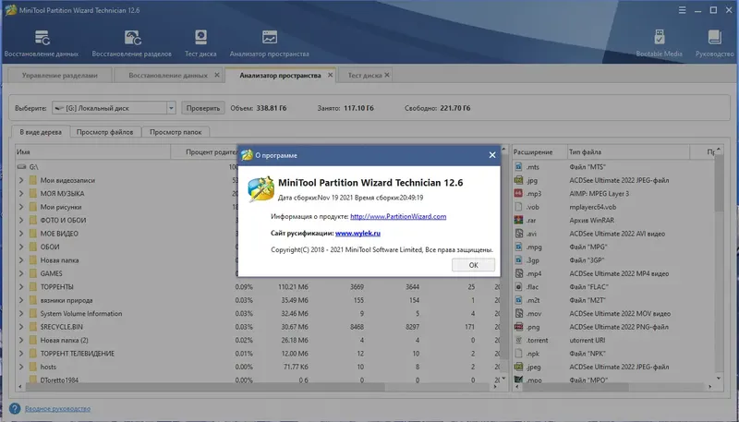Image resolution: width=739 pixels, height=422 pixels.
Task: Sort by the Имя column header
Action: 93,151
